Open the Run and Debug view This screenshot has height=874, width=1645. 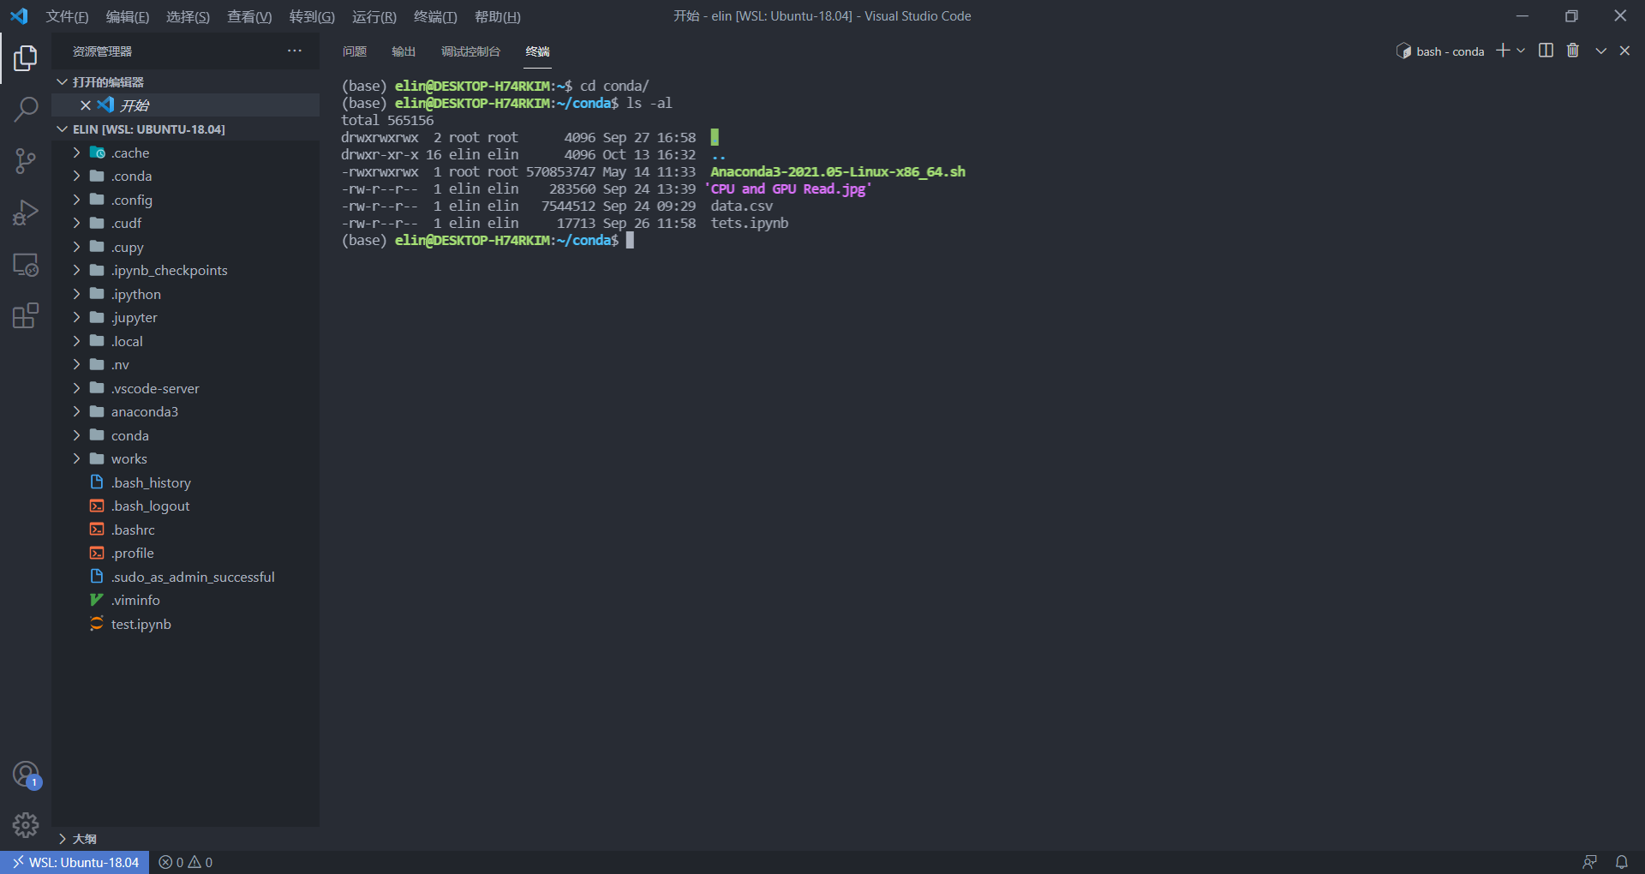pyautogui.click(x=26, y=213)
